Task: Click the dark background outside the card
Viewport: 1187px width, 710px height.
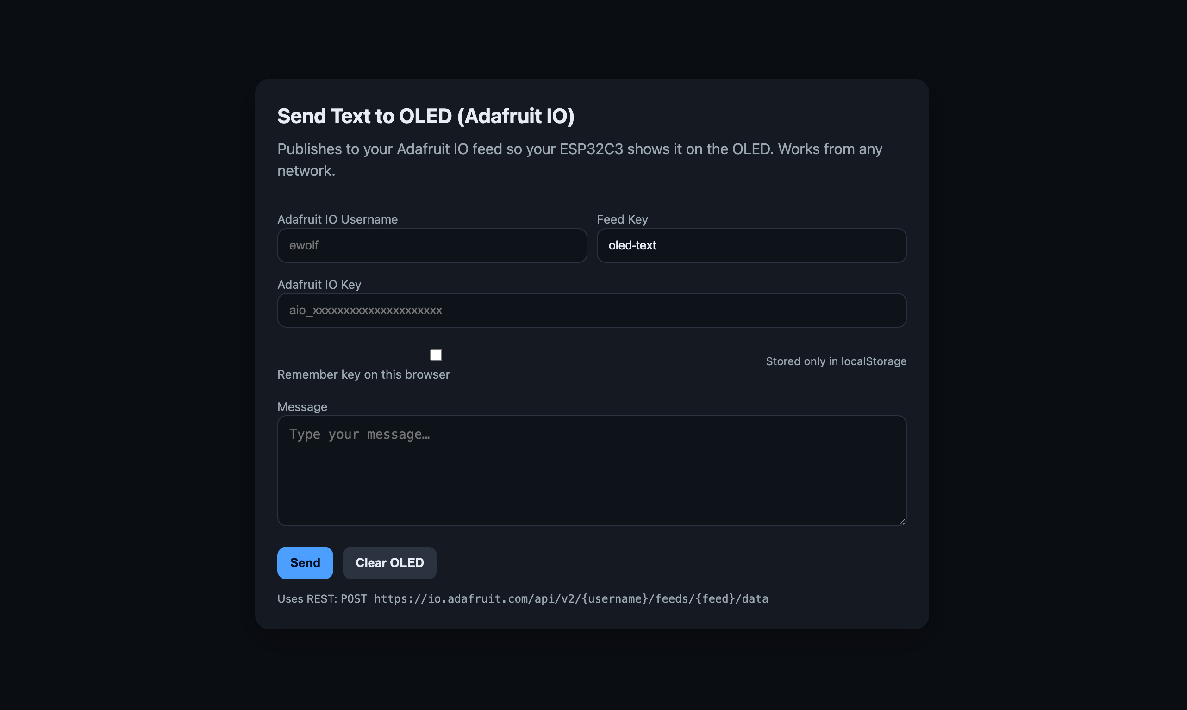Action: click(119, 335)
